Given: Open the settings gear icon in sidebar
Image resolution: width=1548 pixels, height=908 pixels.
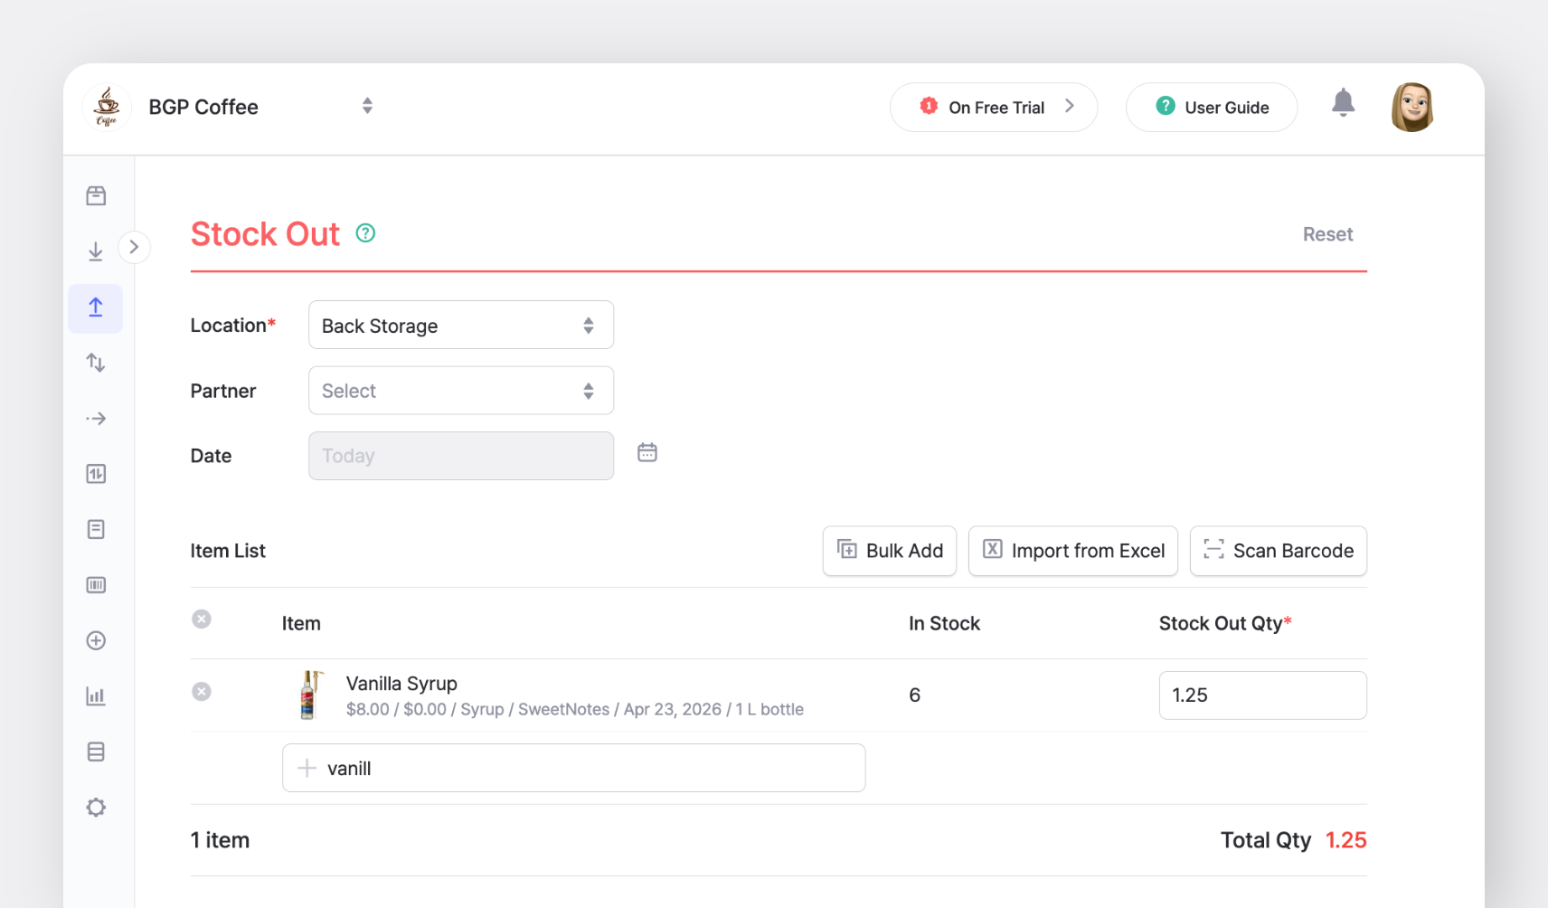Looking at the screenshot, I should click(x=96, y=808).
